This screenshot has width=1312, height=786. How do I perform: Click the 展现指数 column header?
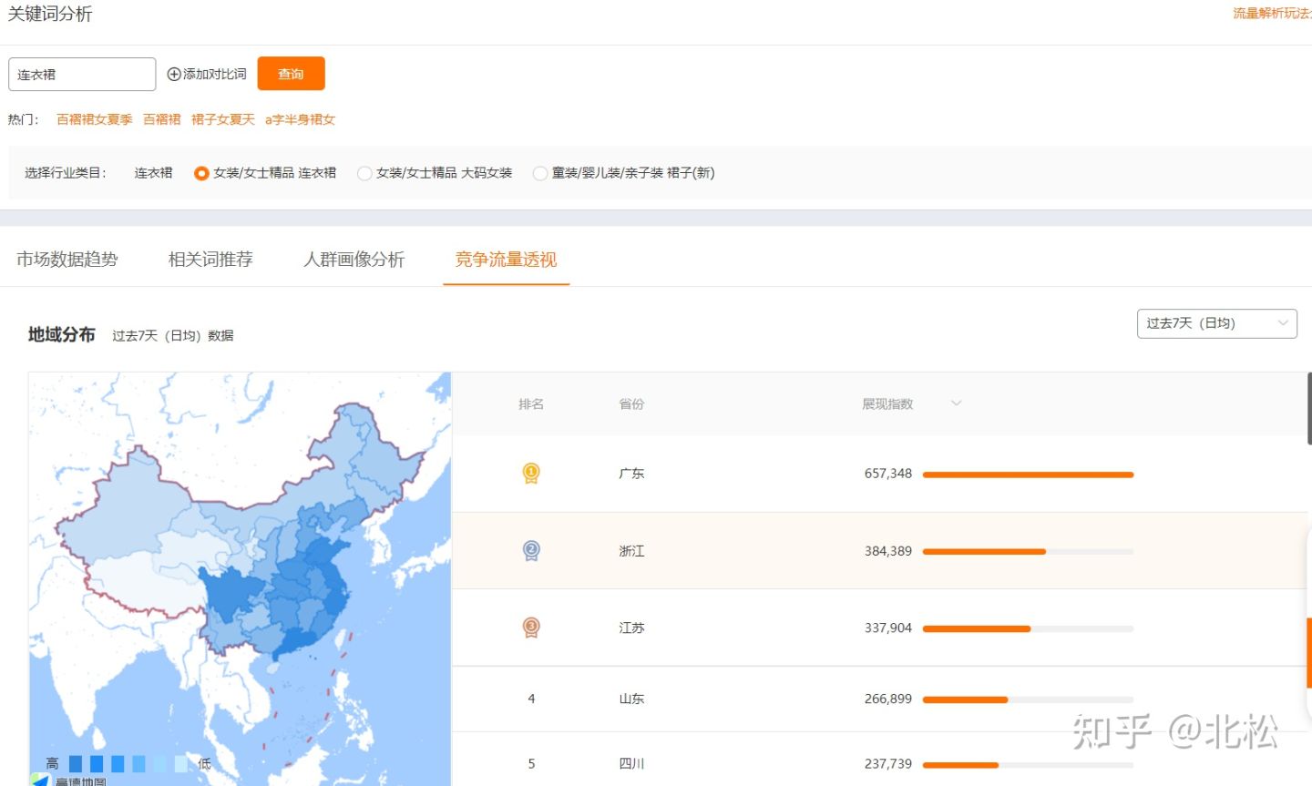[887, 403]
